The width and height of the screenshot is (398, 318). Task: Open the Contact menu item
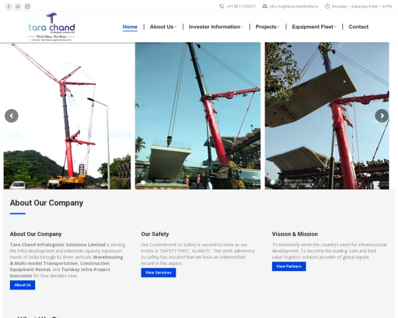tap(358, 27)
